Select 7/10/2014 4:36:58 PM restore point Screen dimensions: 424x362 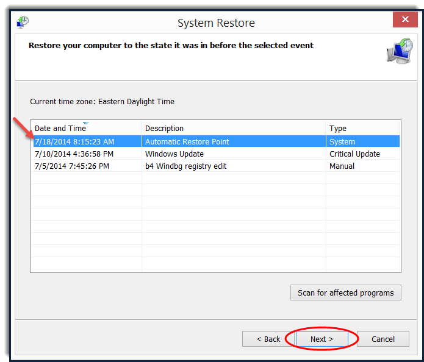(217, 154)
